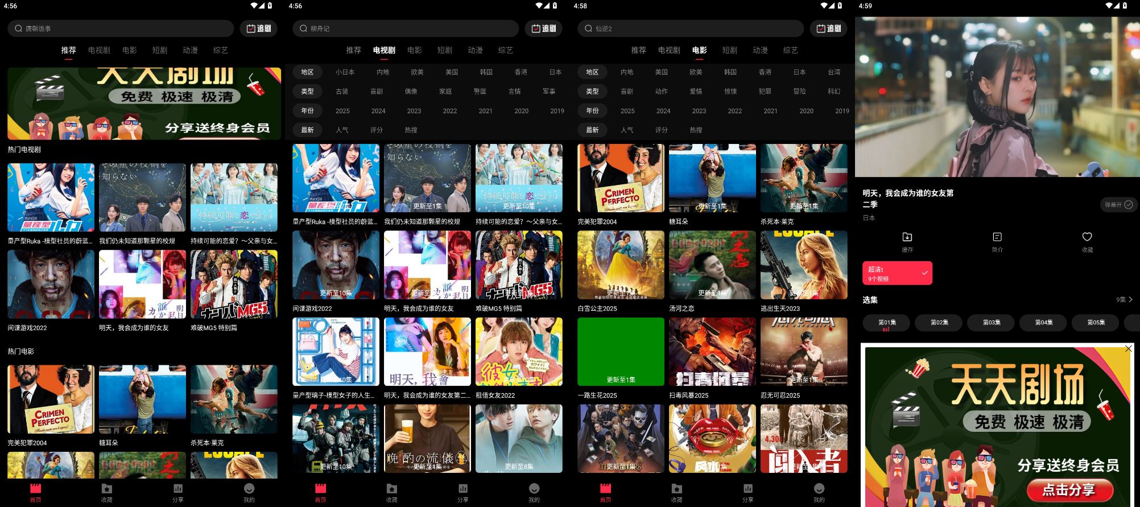Image resolution: width=1140 pixels, height=507 pixels.
Task: Tap the video player preview on detail screen
Action: coord(997,97)
